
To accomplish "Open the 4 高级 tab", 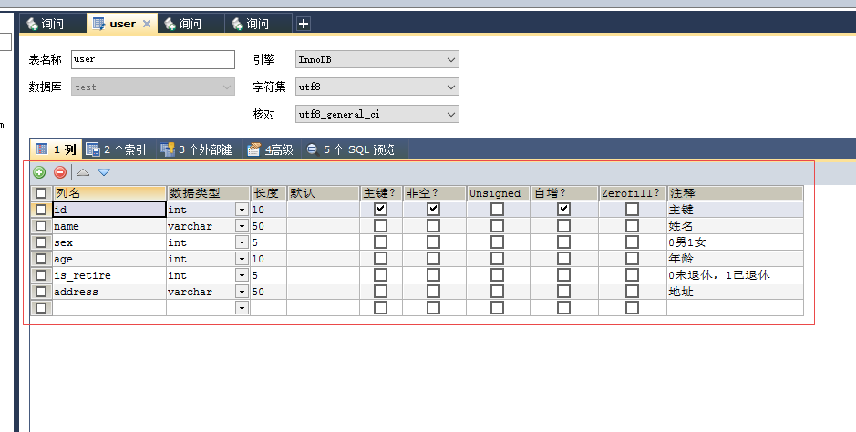I will click(x=271, y=149).
